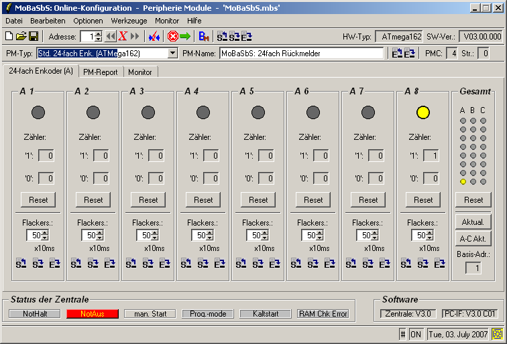Click the green arrow toolbar icon
The image size is (507, 344).
[x=185, y=36]
